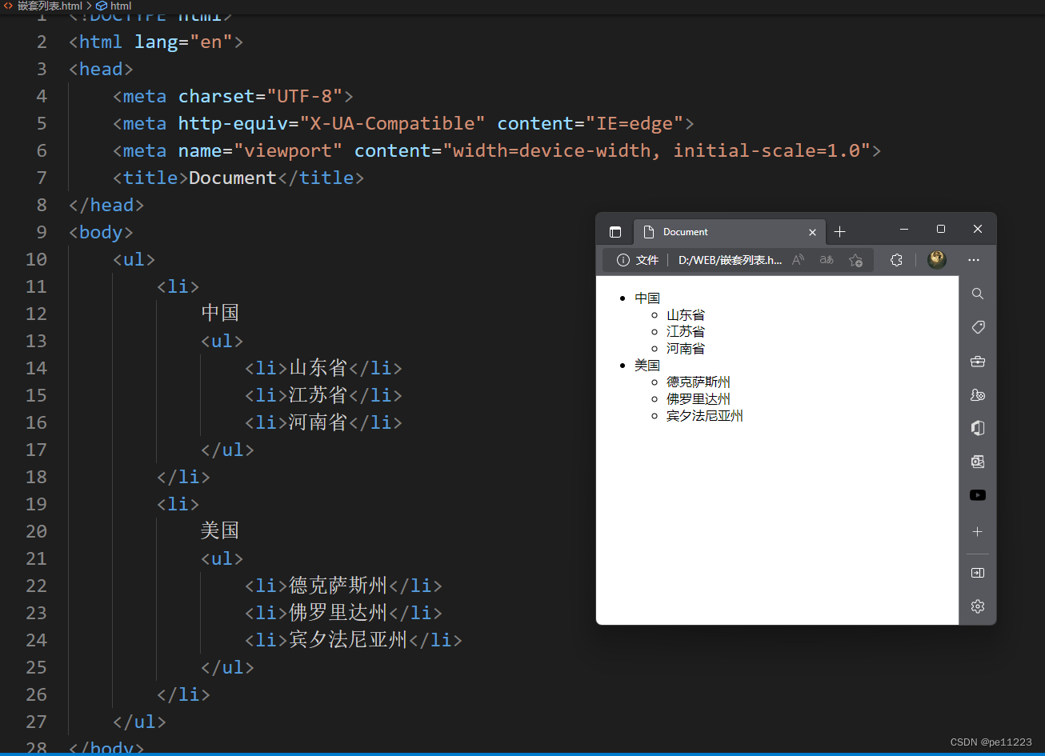Close the Edge browser window
Viewport: 1045px width, 756px height.
[978, 230]
